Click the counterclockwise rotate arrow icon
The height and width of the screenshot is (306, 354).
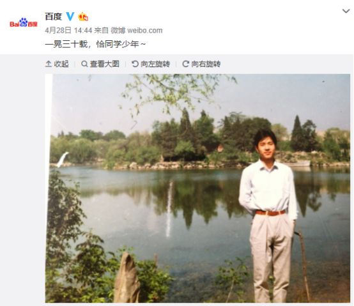(135, 64)
